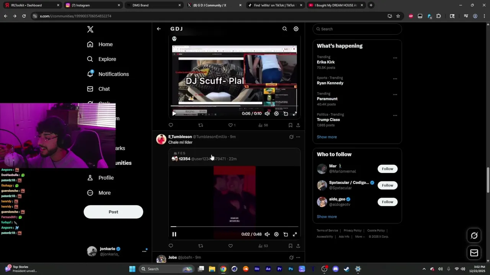This screenshot has height=275, width=490.
Task: Enter fullscreen on 0:48 video
Action: pos(295,234)
